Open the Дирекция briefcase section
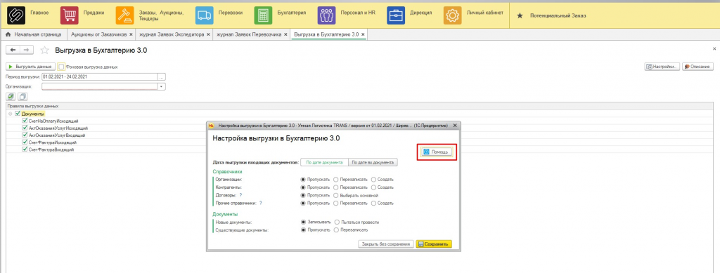The image size is (720, 273). [x=396, y=15]
